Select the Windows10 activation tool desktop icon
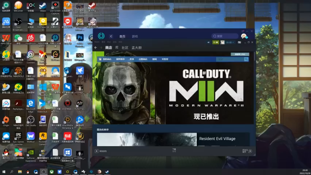This screenshot has width=311, height=175. point(67,155)
